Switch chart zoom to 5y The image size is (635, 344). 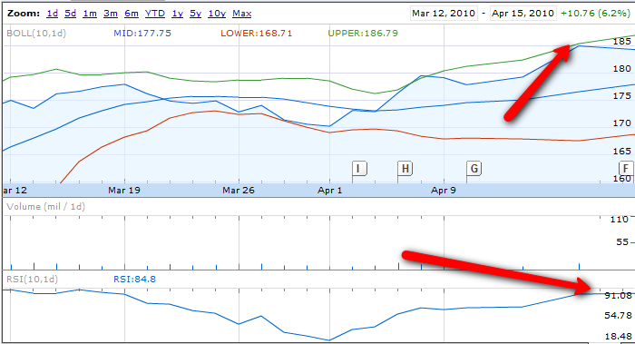pos(196,14)
